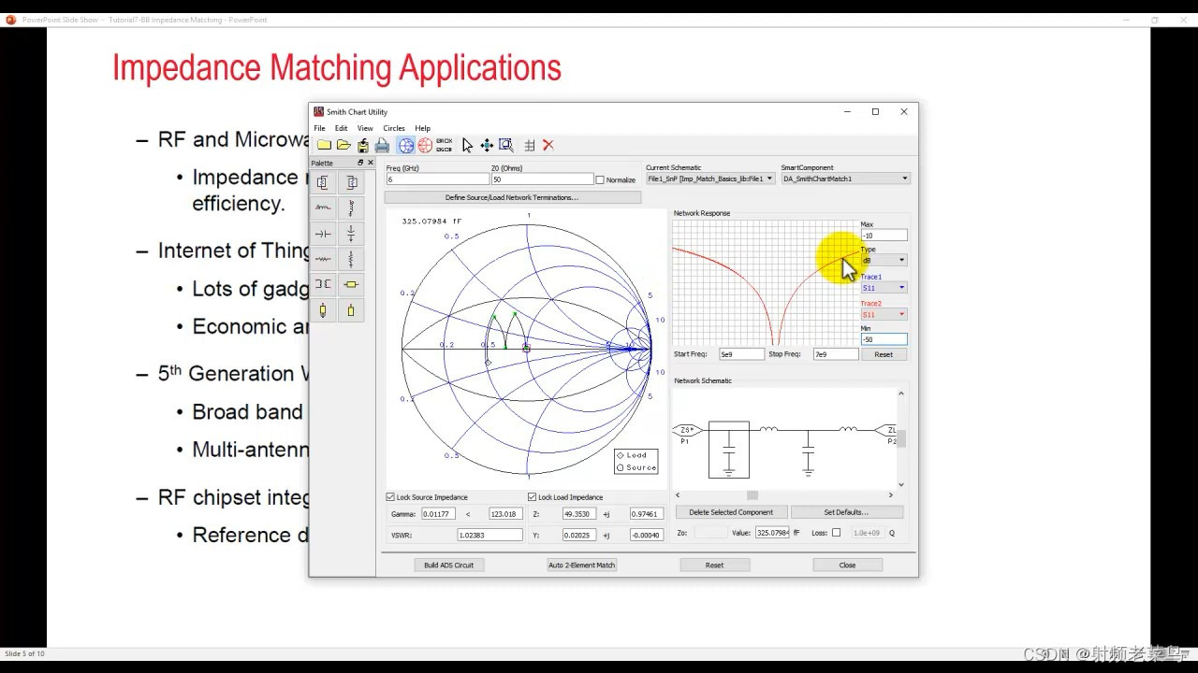Open the Help menu
Viewport: 1198px width, 673px height.
423,128
